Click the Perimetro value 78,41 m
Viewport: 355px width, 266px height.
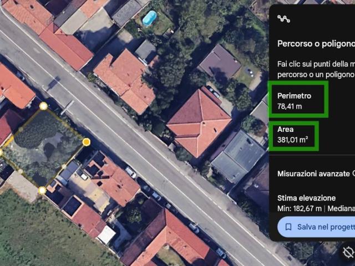(x=290, y=106)
